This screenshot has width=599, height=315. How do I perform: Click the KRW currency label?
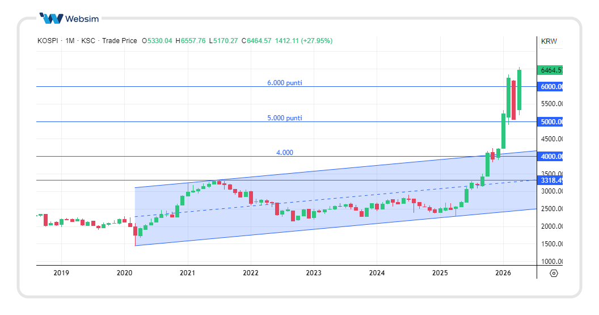[x=549, y=41]
